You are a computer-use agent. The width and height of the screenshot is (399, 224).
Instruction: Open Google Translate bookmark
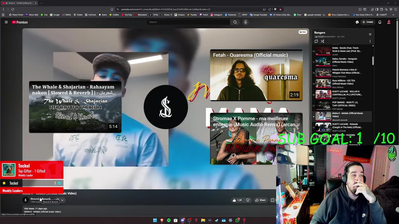tap(258, 15)
